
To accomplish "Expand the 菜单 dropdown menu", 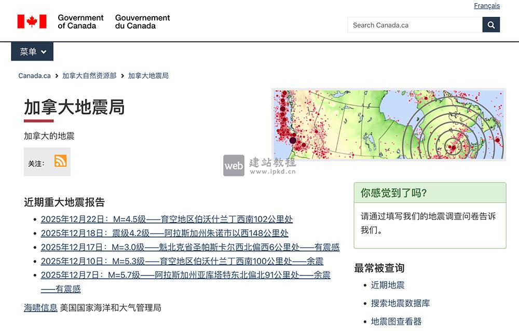I will 32,51.
